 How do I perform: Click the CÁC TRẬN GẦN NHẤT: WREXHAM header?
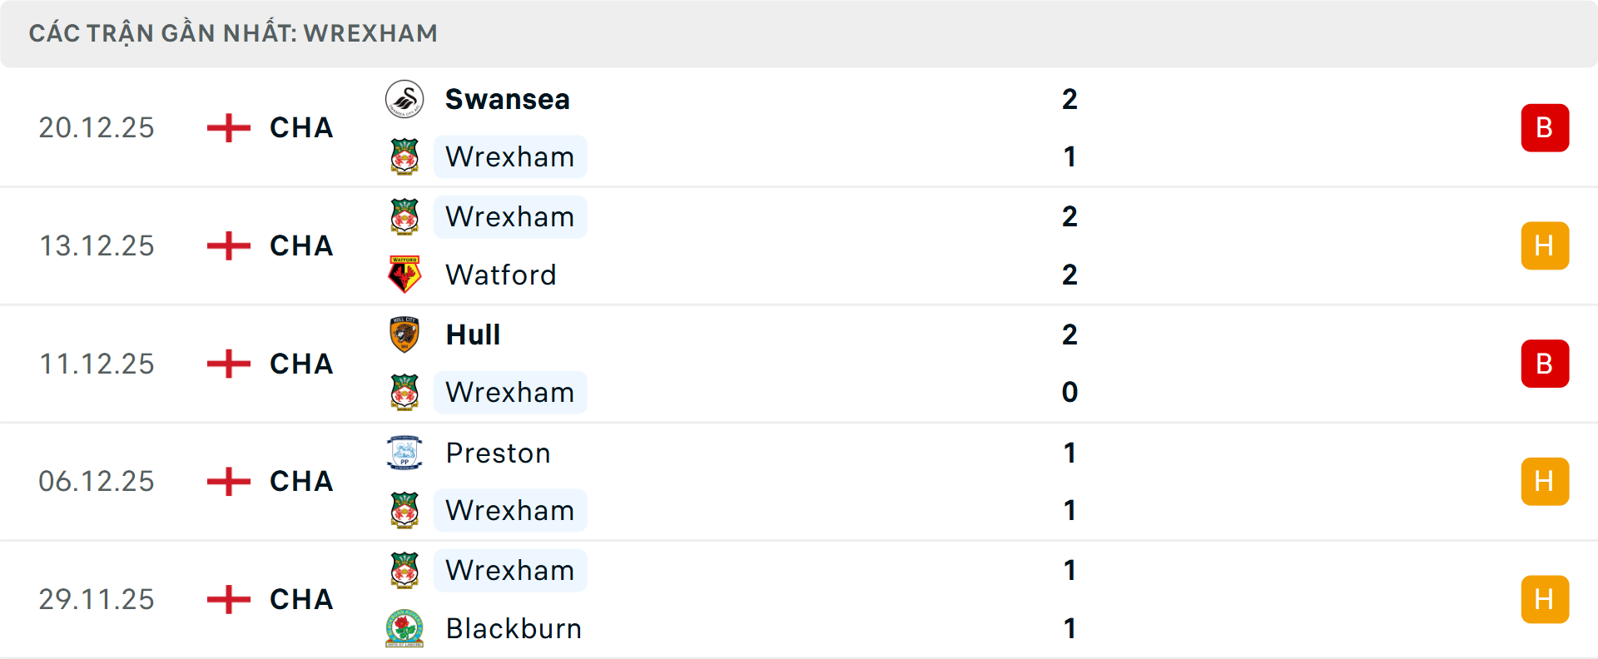(x=233, y=33)
